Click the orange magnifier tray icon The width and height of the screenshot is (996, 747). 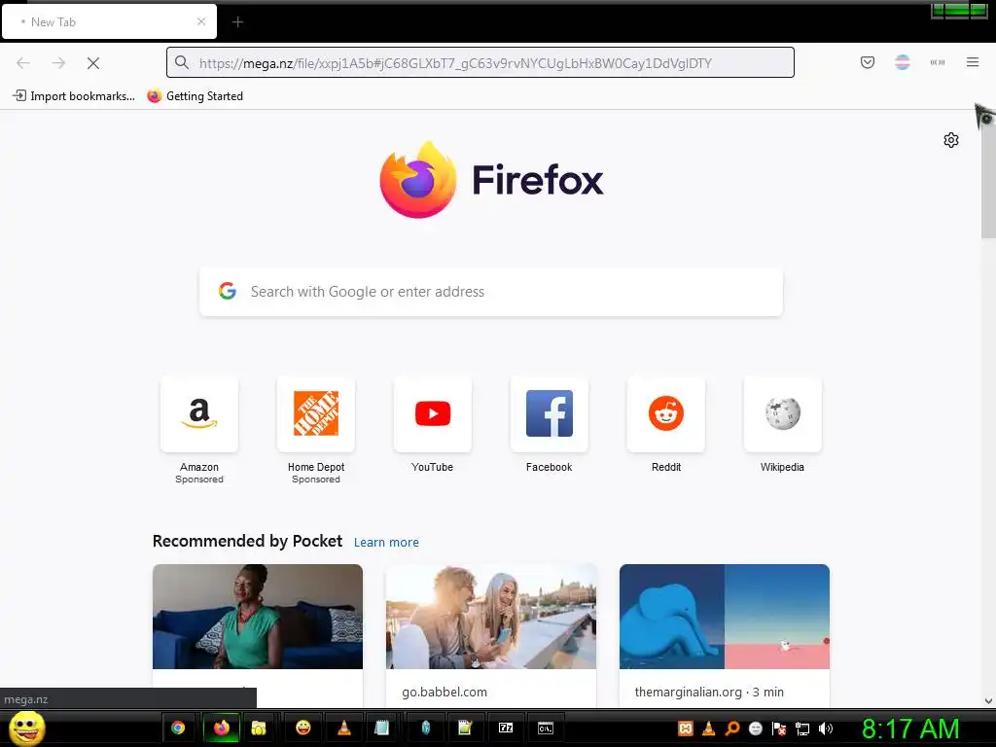(x=731, y=729)
